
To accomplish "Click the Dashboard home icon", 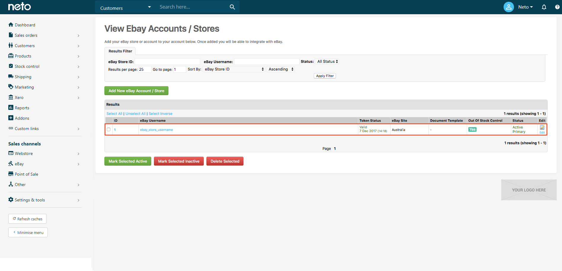I will 11,25.
